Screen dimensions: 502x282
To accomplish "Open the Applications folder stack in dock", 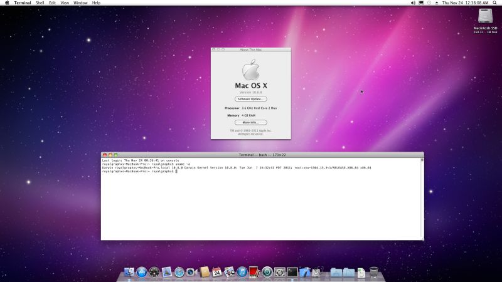I will (336, 272).
